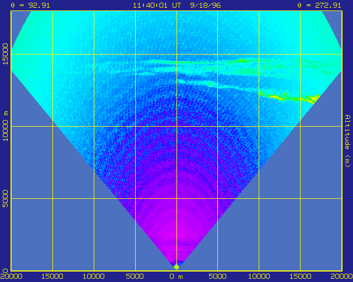This screenshot has width=353, height=282.
Task: Click horizontal-axis "10000" label on the θ=272.91 side
Action: (259, 276)
